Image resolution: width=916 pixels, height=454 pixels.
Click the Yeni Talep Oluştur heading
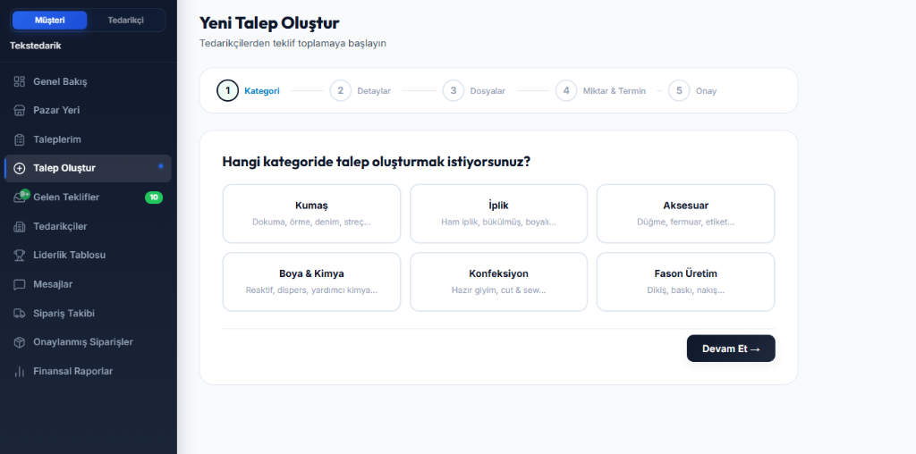click(269, 23)
